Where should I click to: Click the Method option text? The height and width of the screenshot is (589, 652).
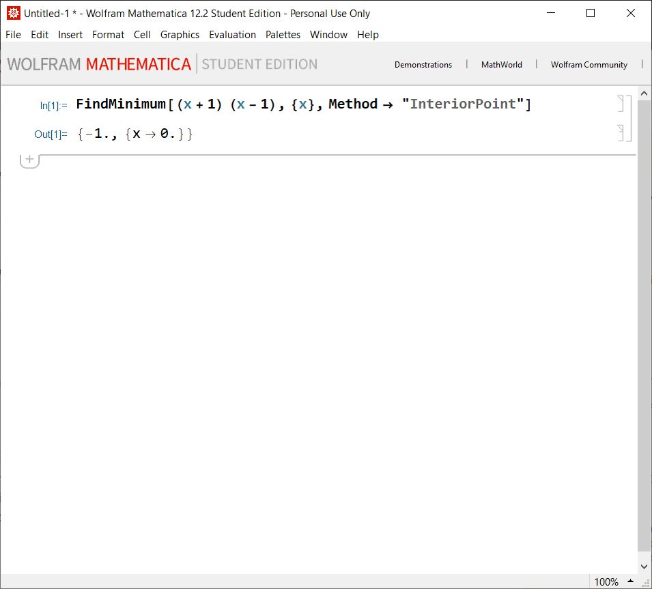[x=352, y=104]
